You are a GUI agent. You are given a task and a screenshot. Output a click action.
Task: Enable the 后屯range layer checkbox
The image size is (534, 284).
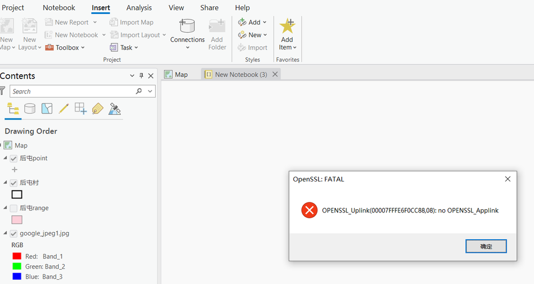pos(13,208)
